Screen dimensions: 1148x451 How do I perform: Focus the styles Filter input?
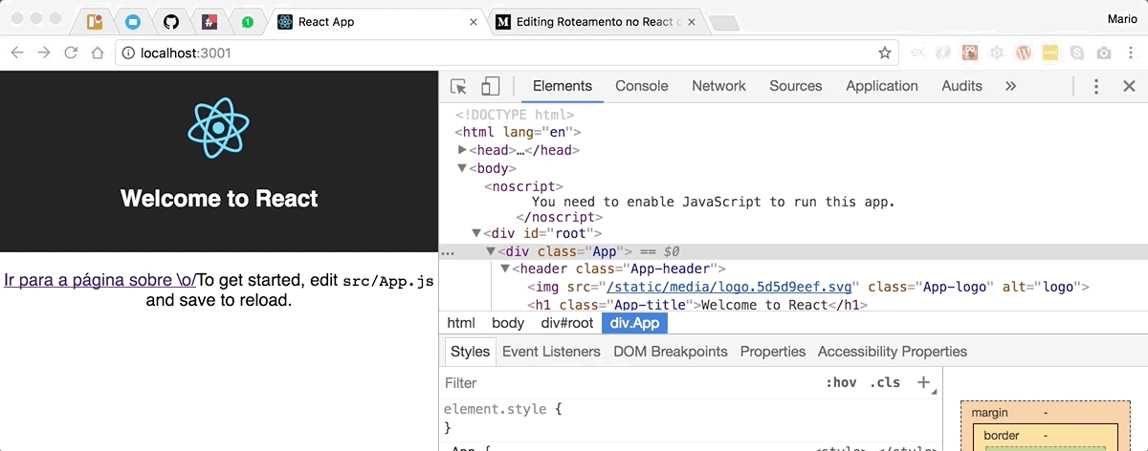pos(627,382)
